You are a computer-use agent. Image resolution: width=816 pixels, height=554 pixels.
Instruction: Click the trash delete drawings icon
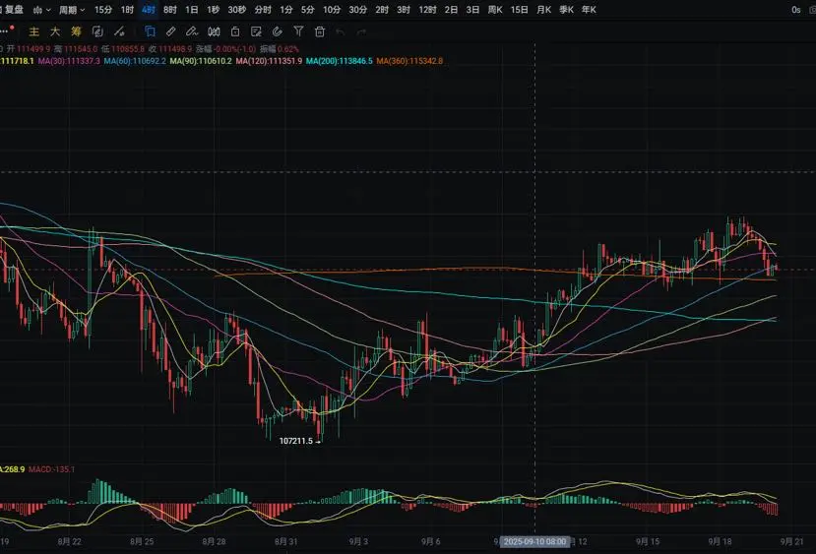pyautogui.click(x=320, y=31)
